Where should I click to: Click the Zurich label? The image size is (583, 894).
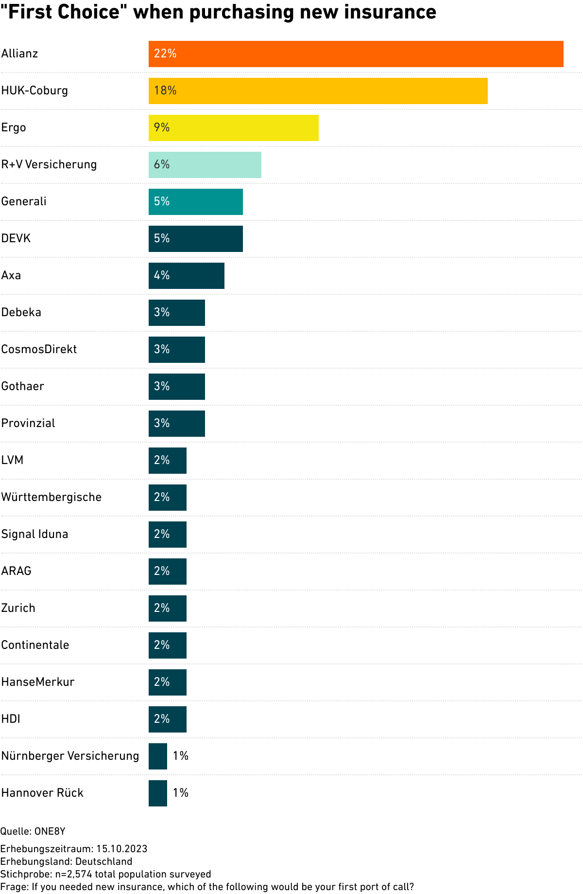pos(18,608)
